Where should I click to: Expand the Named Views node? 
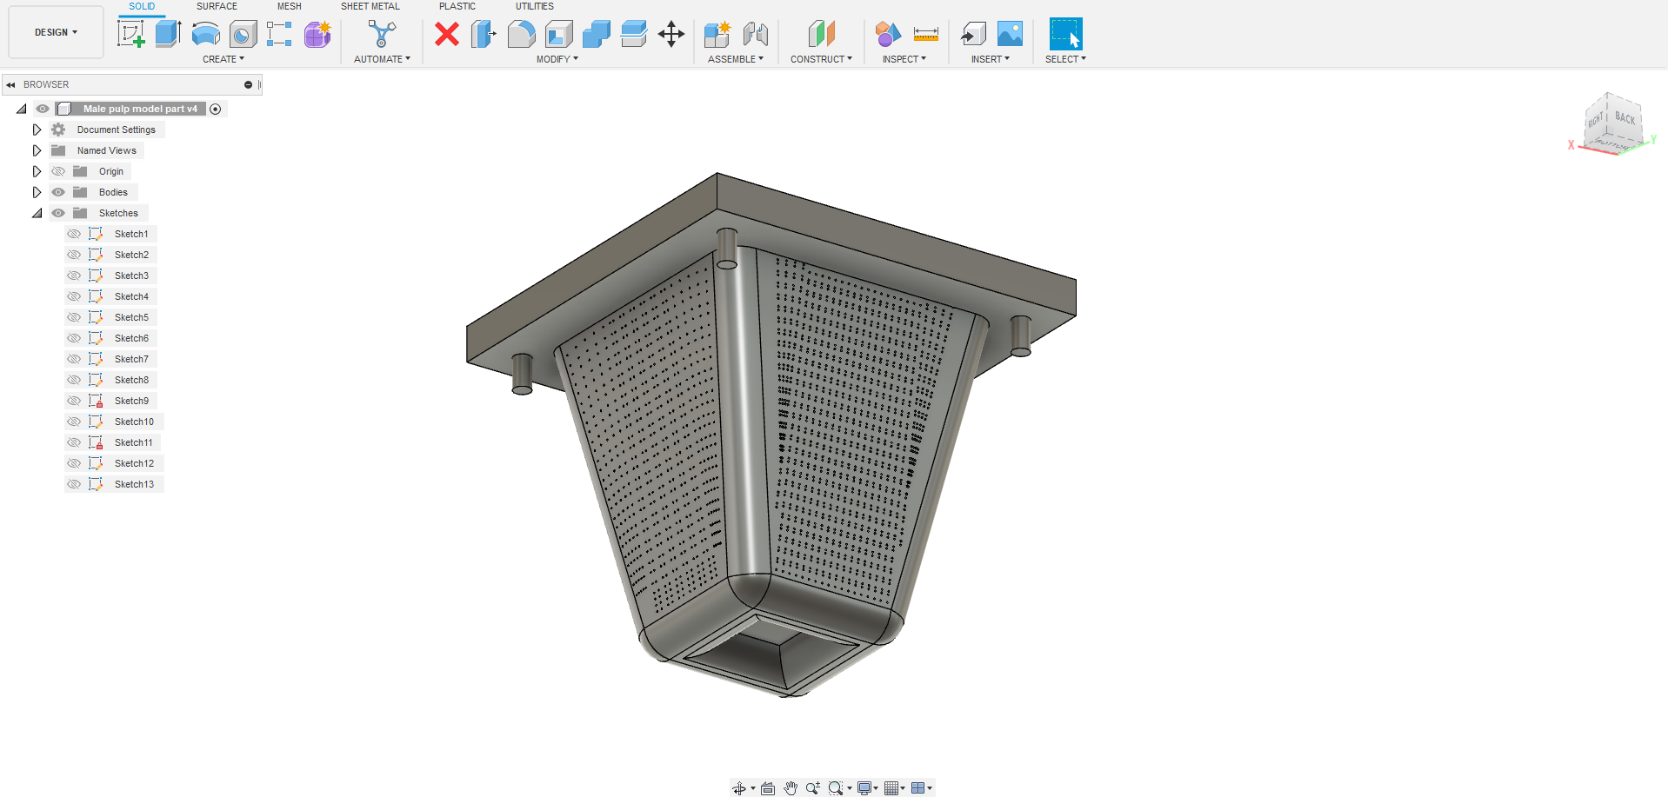tap(37, 150)
